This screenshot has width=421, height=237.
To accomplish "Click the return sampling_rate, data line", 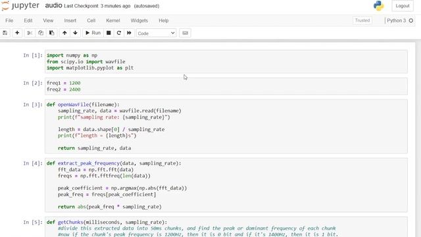I will click(x=95, y=148).
